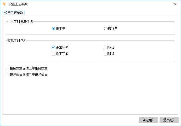Click the 设置工艺参数 window title text
181x126 pixels.
click(x=18, y=4)
